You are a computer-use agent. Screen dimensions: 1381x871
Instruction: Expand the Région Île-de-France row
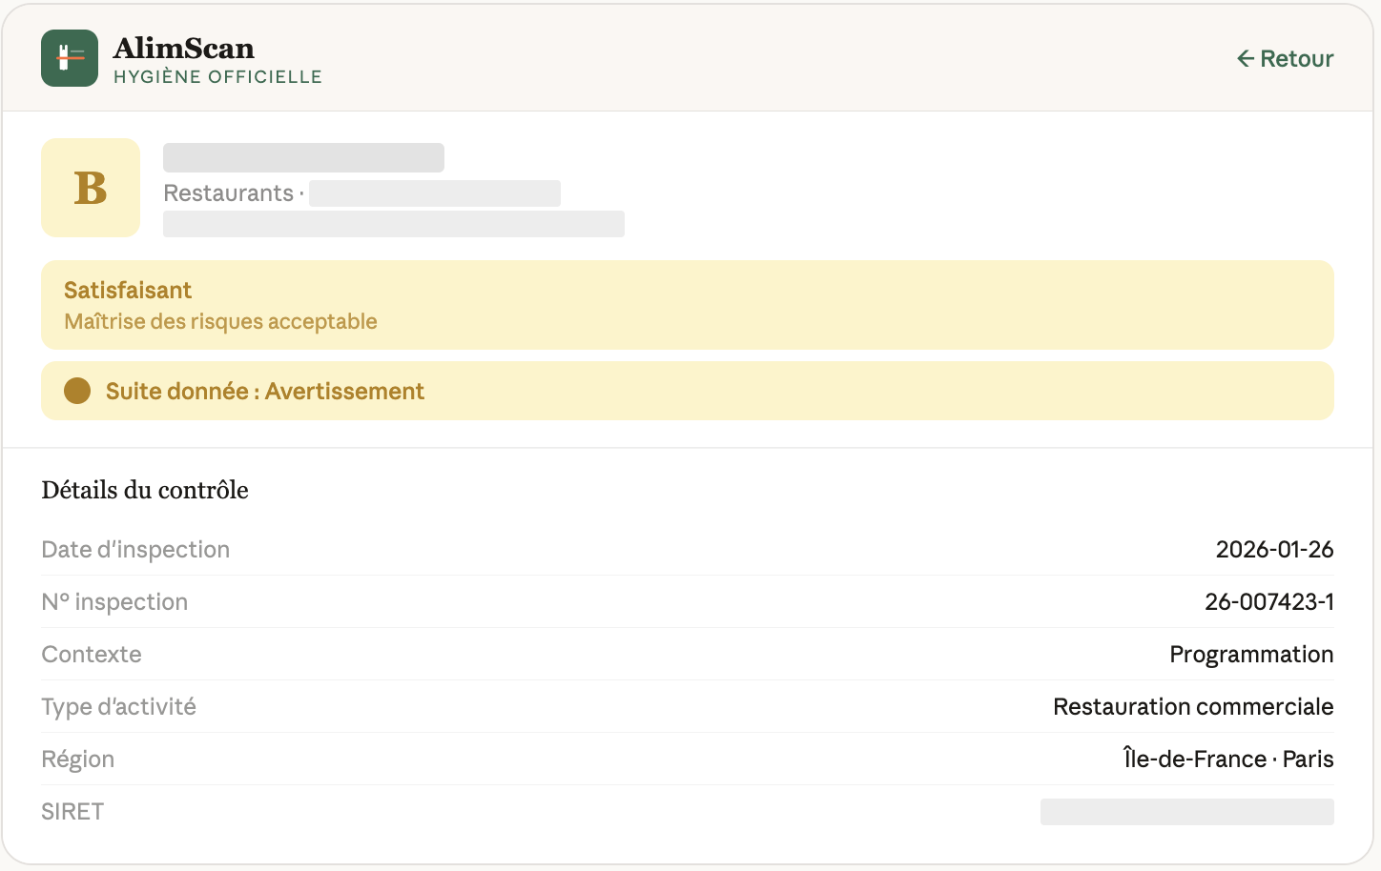(687, 759)
